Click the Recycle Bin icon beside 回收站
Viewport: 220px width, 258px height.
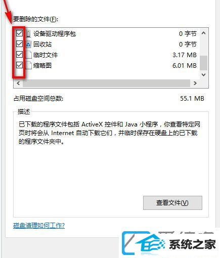pos(28,45)
